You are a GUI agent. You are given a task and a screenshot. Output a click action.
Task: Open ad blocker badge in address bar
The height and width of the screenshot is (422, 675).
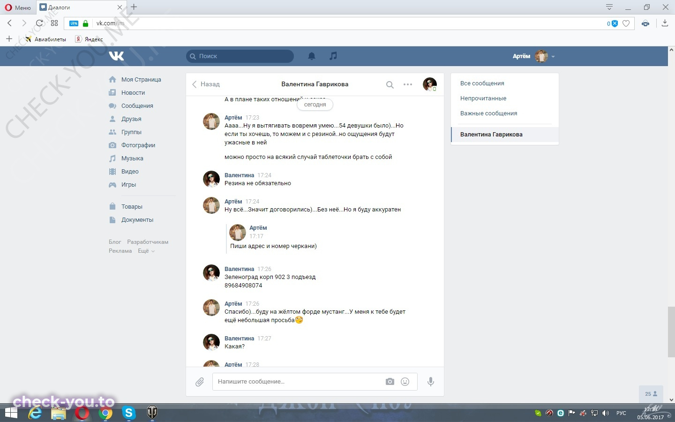pos(612,23)
